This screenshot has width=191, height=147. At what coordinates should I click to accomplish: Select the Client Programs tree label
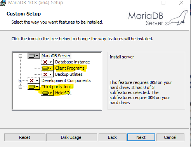(70, 68)
